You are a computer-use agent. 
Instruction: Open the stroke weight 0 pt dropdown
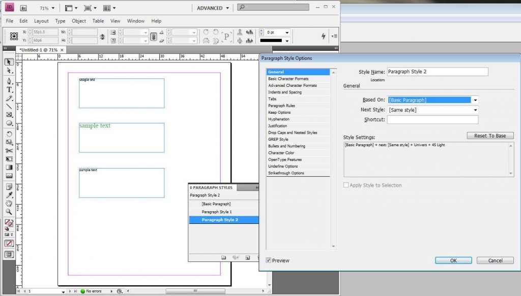click(x=287, y=32)
